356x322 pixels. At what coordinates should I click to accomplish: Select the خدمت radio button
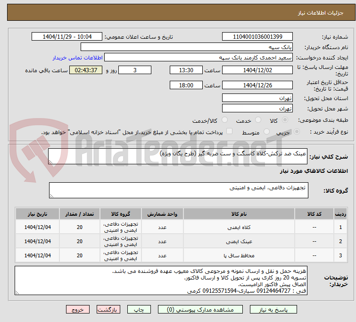click(x=258, y=120)
